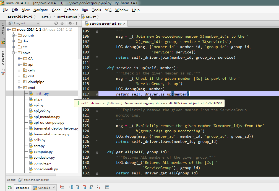Viewport: 279px width, 191px height.
Task: Open the Navigate menu
Action: click(41, 10)
